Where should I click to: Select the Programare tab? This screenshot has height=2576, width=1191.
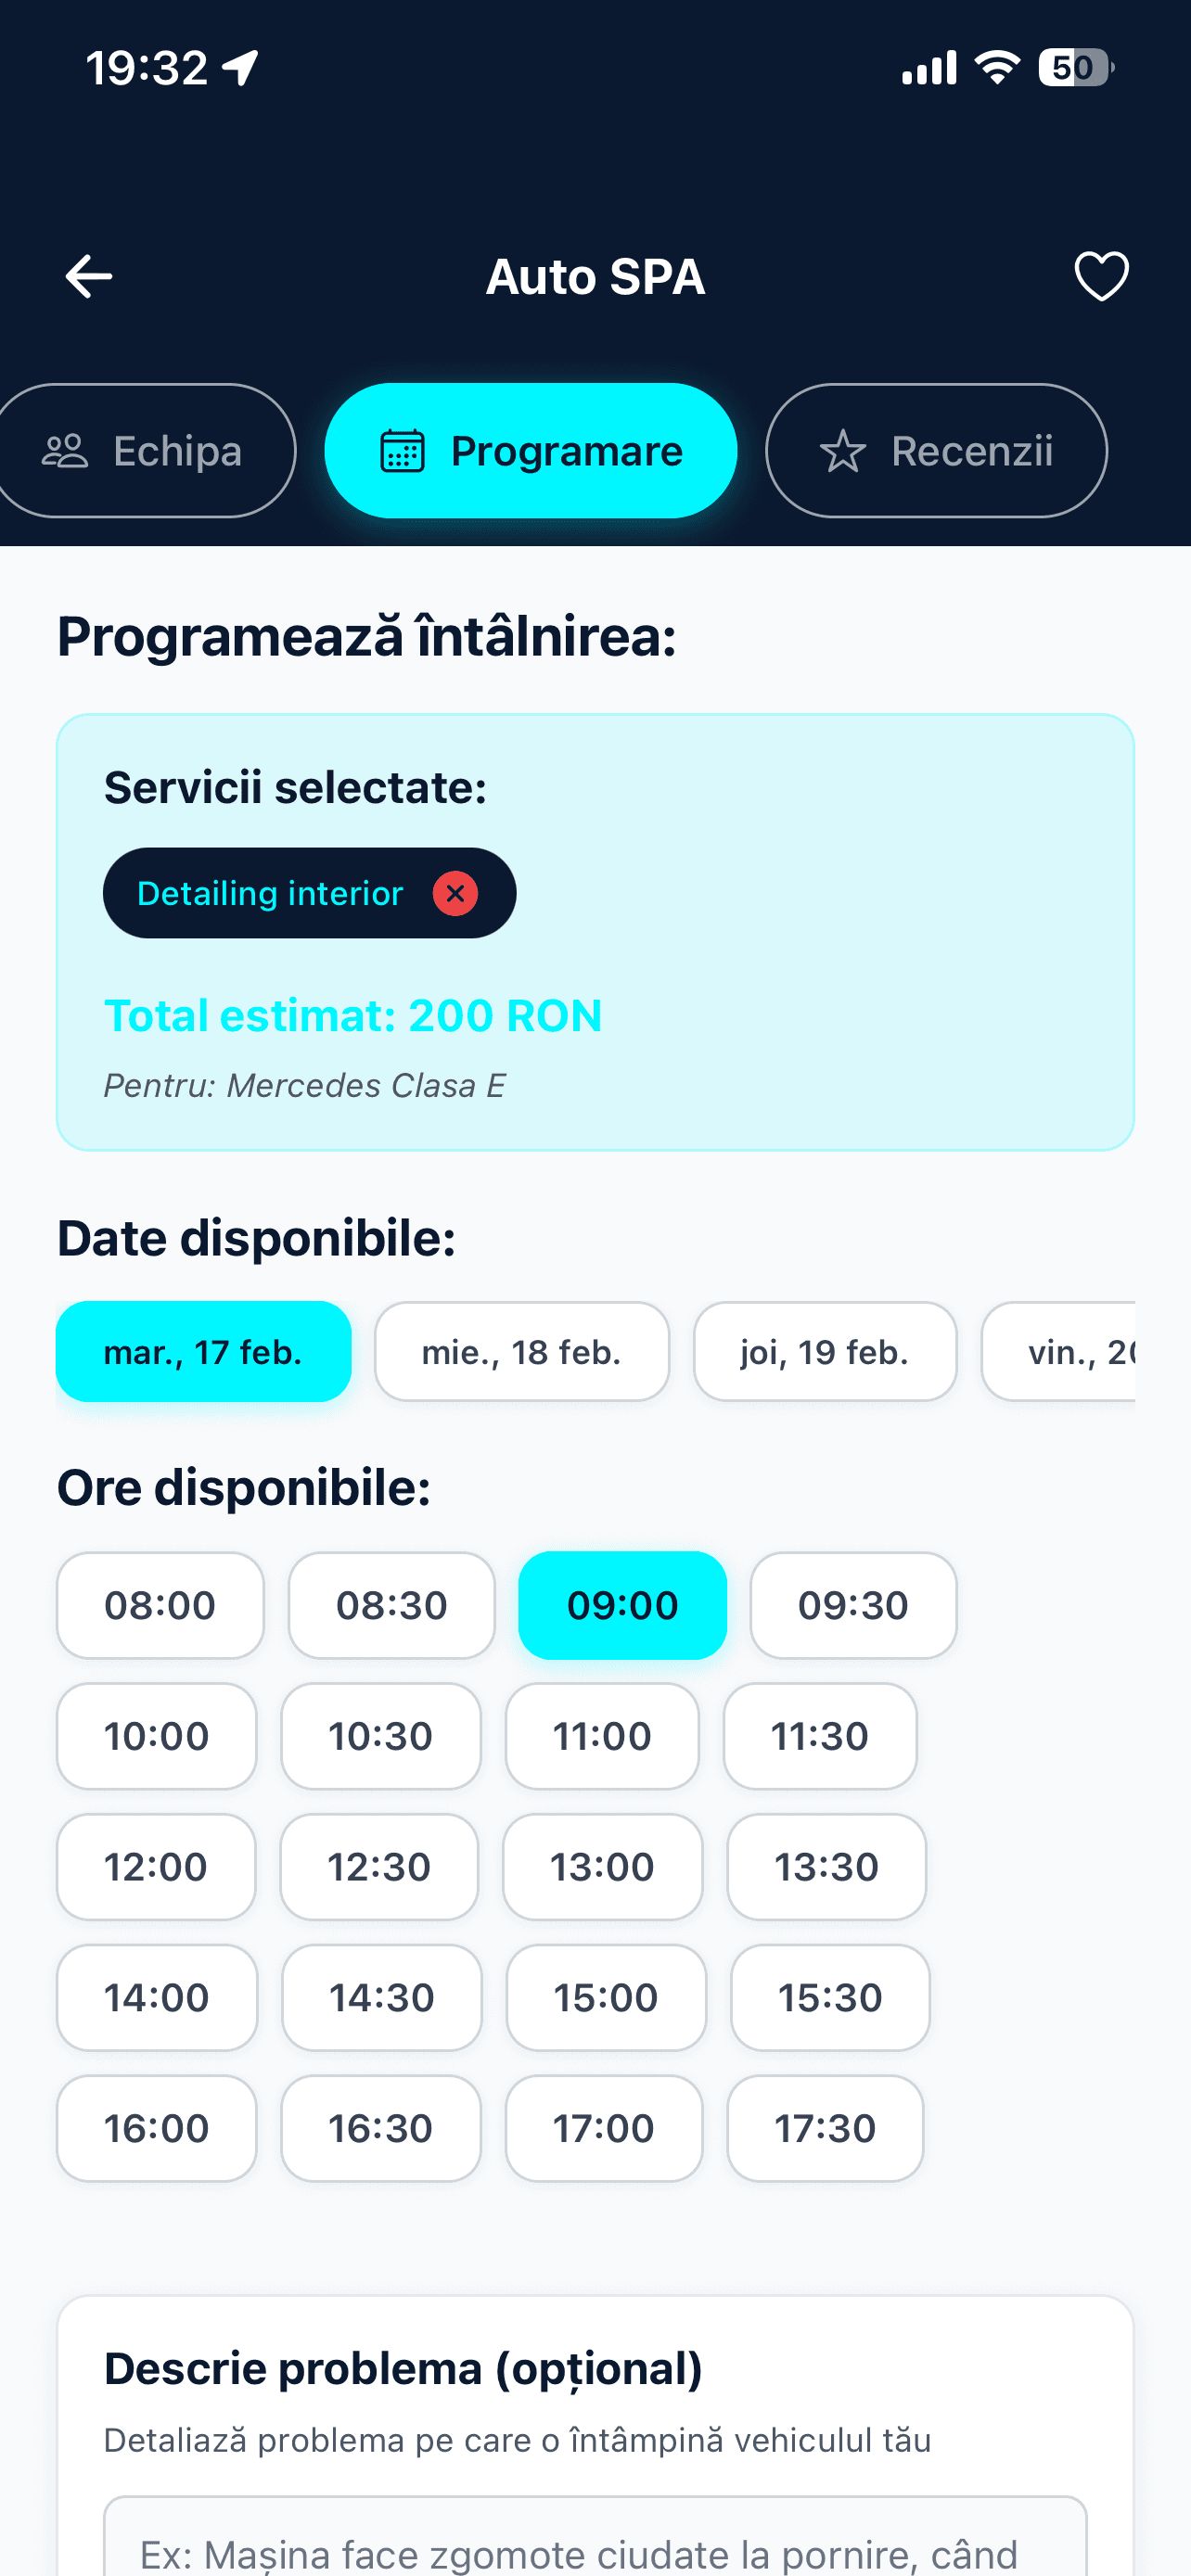click(x=531, y=451)
